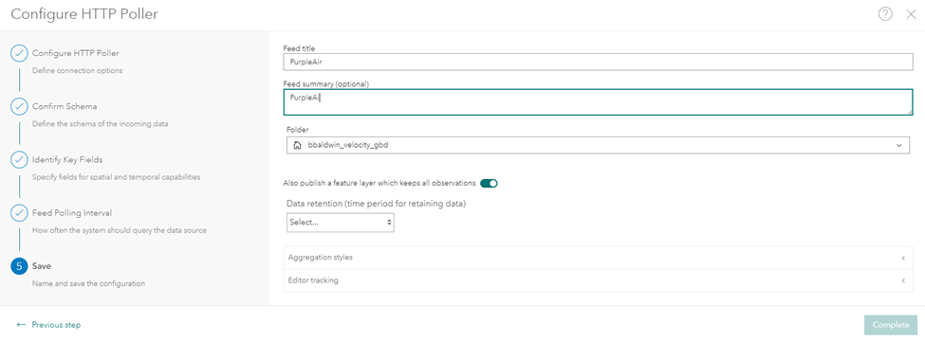Open the help question mark icon
Screen dimensions: 925x342
click(x=885, y=14)
